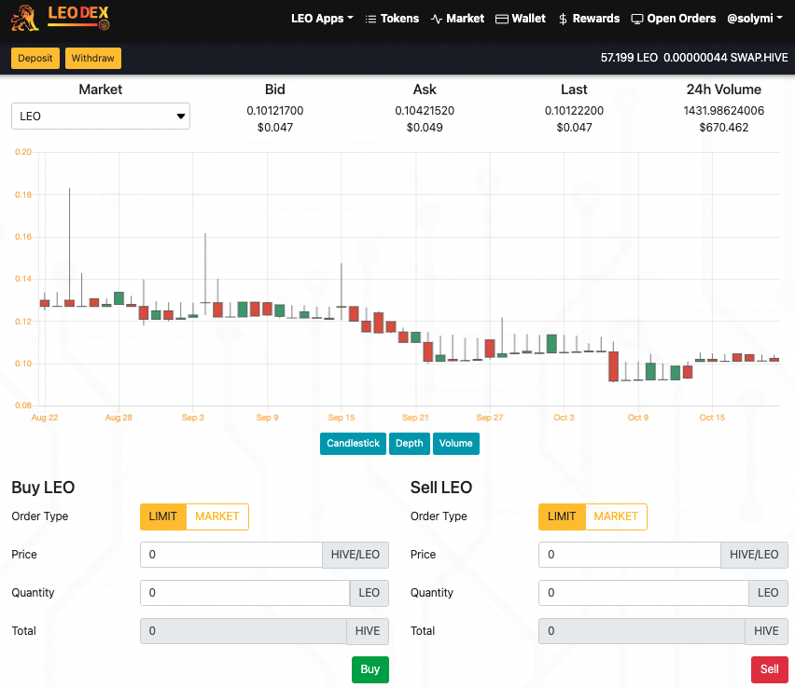The height and width of the screenshot is (688, 795).
Task: Switch chart to Candlestick view
Action: [x=353, y=444]
